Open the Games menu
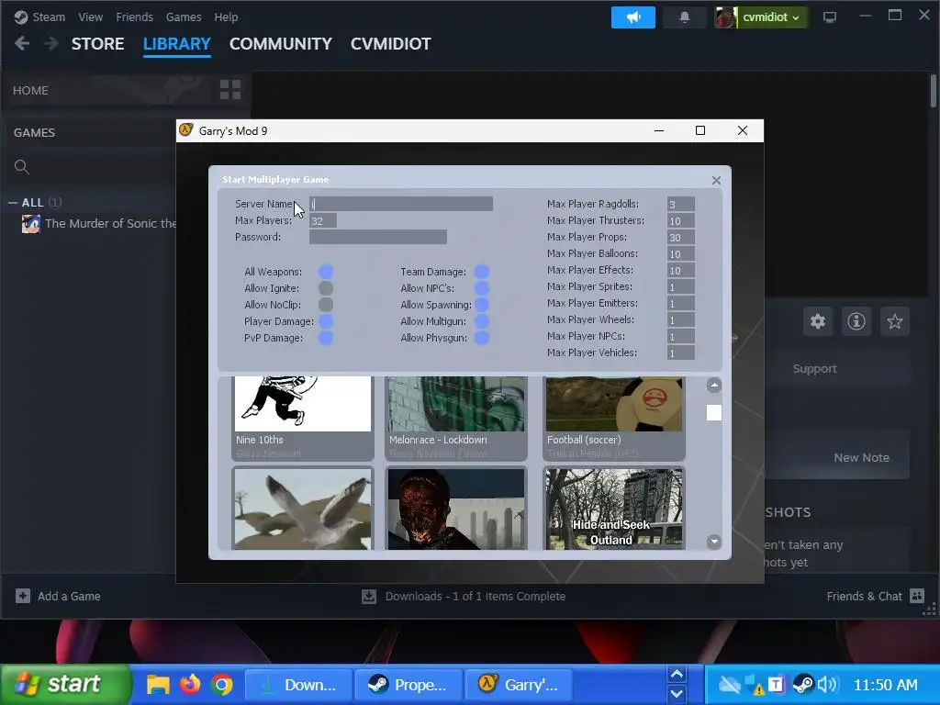This screenshot has width=940, height=705. [184, 17]
